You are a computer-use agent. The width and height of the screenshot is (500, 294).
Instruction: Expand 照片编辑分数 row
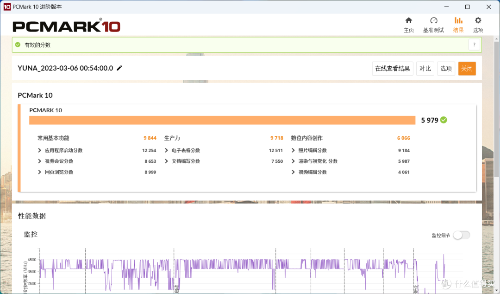point(293,150)
